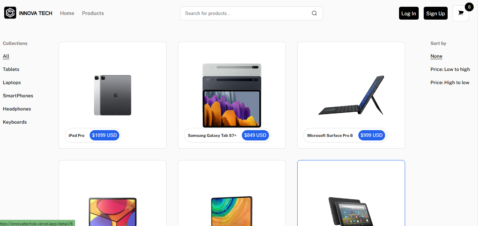478x226 pixels.
Task: Open the shopping cart icon
Action: [x=460, y=13]
